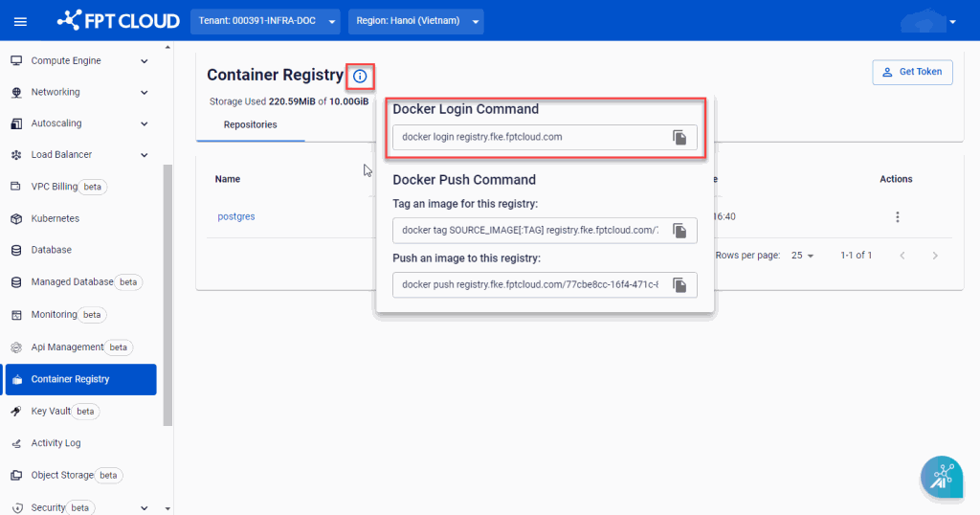Screen dimensions: 980x515
Task: Expand the Load Balancer chevron
Action: tap(145, 155)
